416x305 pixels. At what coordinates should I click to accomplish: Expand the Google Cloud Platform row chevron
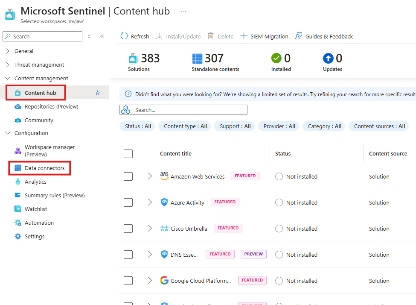point(150,280)
